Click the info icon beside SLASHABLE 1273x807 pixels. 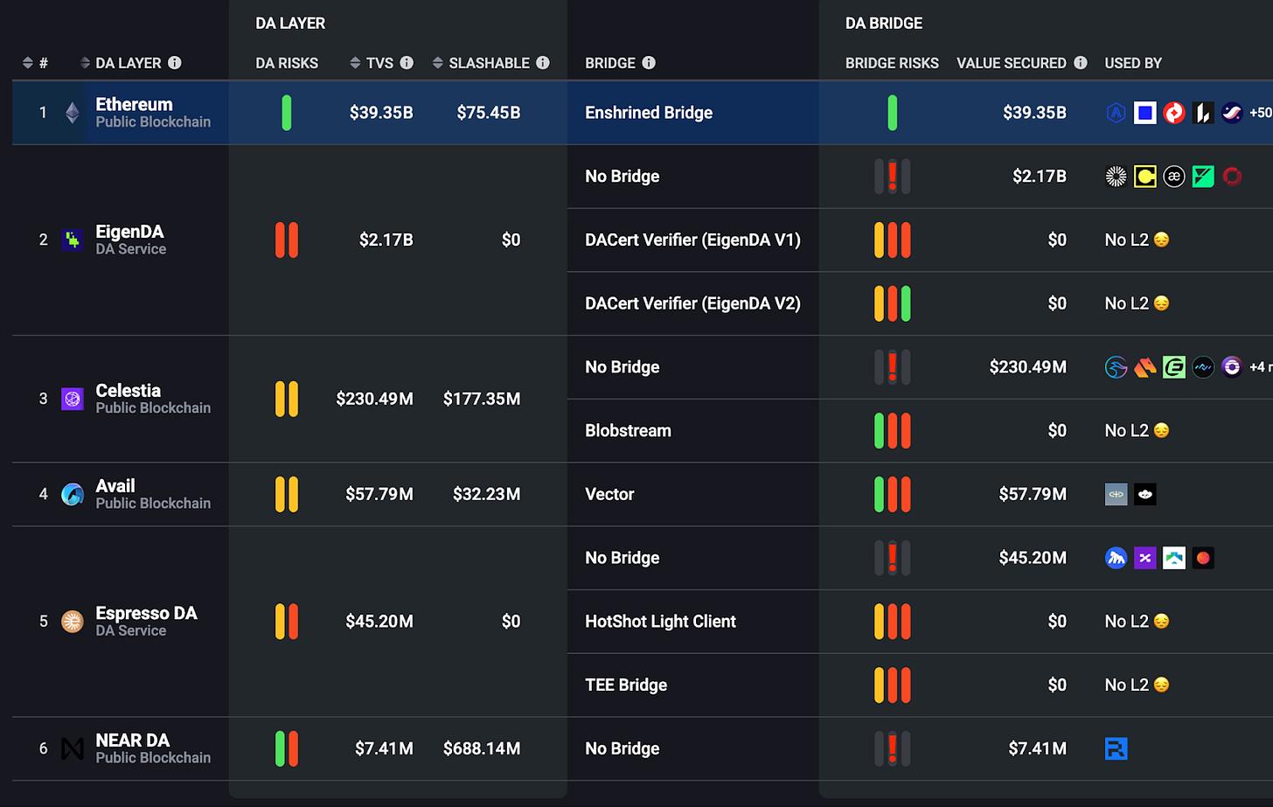(x=543, y=63)
